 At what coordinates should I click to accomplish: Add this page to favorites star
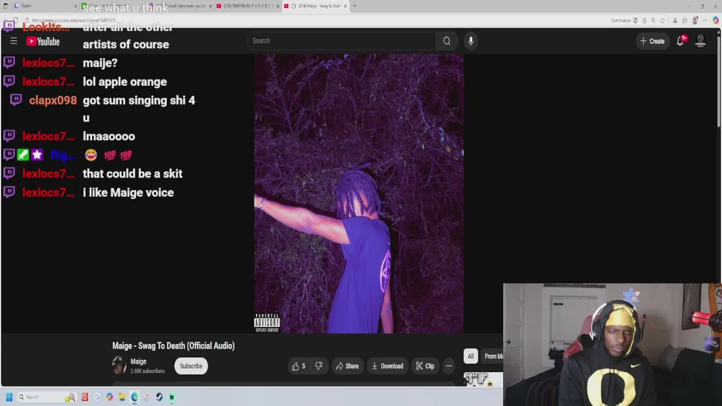663,20
